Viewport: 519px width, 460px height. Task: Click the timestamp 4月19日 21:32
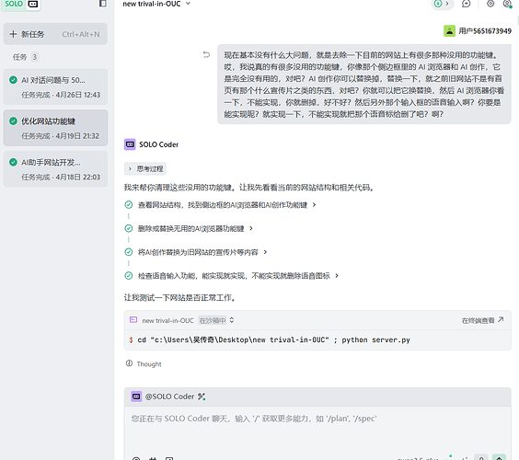(x=77, y=136)
